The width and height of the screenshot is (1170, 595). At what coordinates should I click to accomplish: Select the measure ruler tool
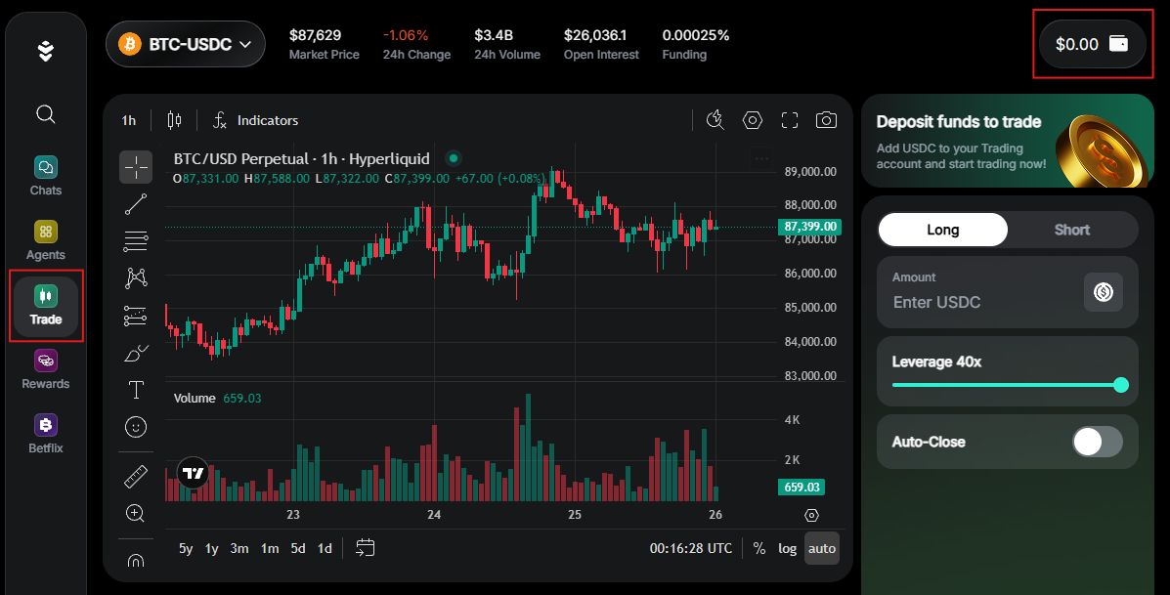coord(136,475)
